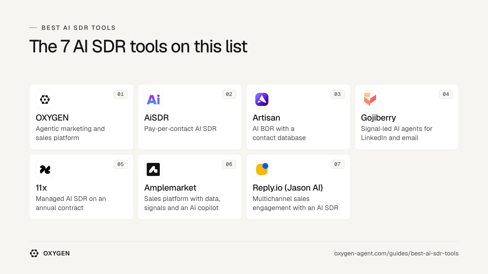The height and width of the screenshot is (274, 488).
Task: Click 'Managed AI SDR on an annual contract'
Action: point(71,203)
